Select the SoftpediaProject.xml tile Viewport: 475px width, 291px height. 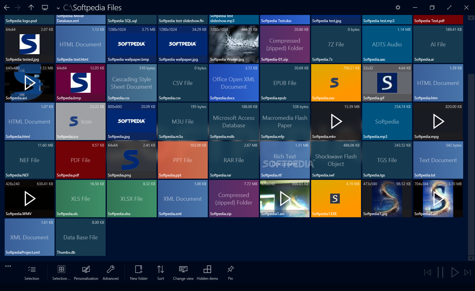click(30, 237)
